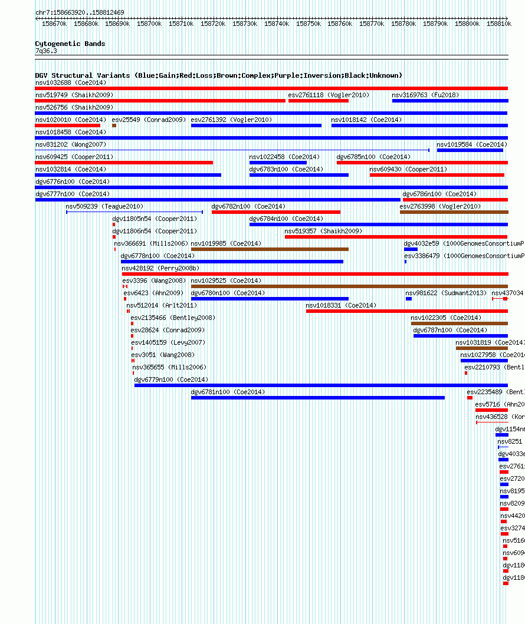
Task: Click nsv1022305 (Coe2014) label
Action: click(446, 318)
